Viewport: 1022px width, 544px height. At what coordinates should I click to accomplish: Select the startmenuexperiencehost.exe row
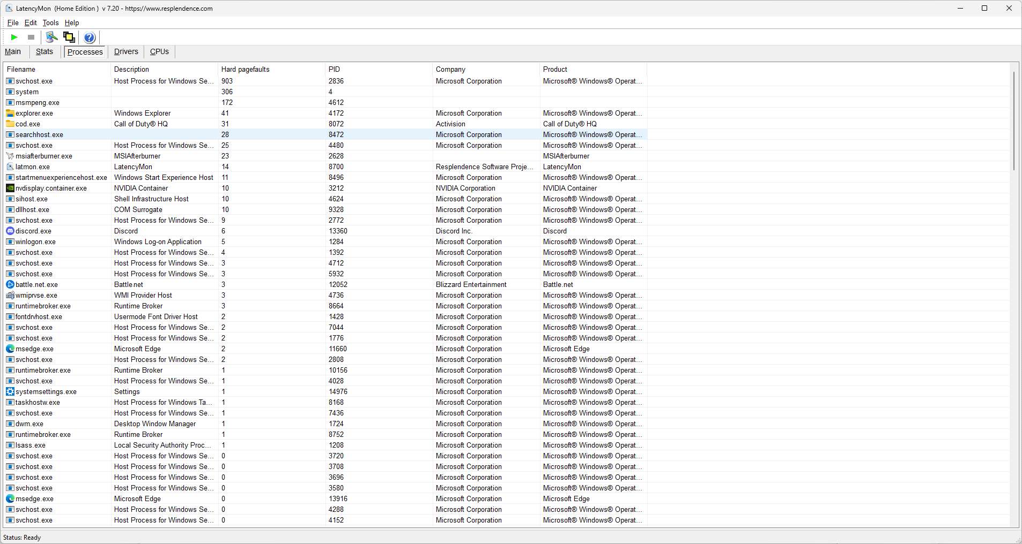click(x=325, y=177)
